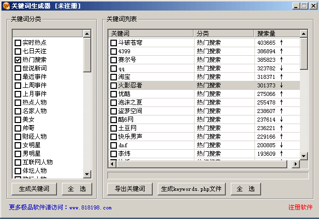Viewport: 319px width, 219px height.
Task: Check the 上周事件 category checkbox
Action: 18,85
